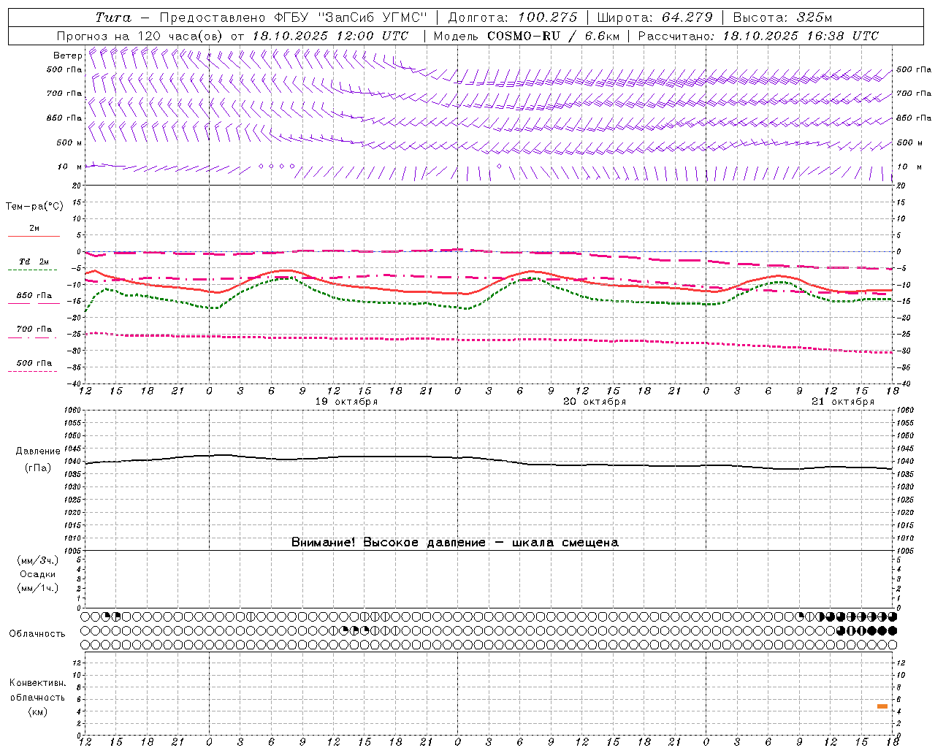Click the solid red line sample under "2м"
The height and width of the screenshot is (748, 935).
(x=34, y=237)
